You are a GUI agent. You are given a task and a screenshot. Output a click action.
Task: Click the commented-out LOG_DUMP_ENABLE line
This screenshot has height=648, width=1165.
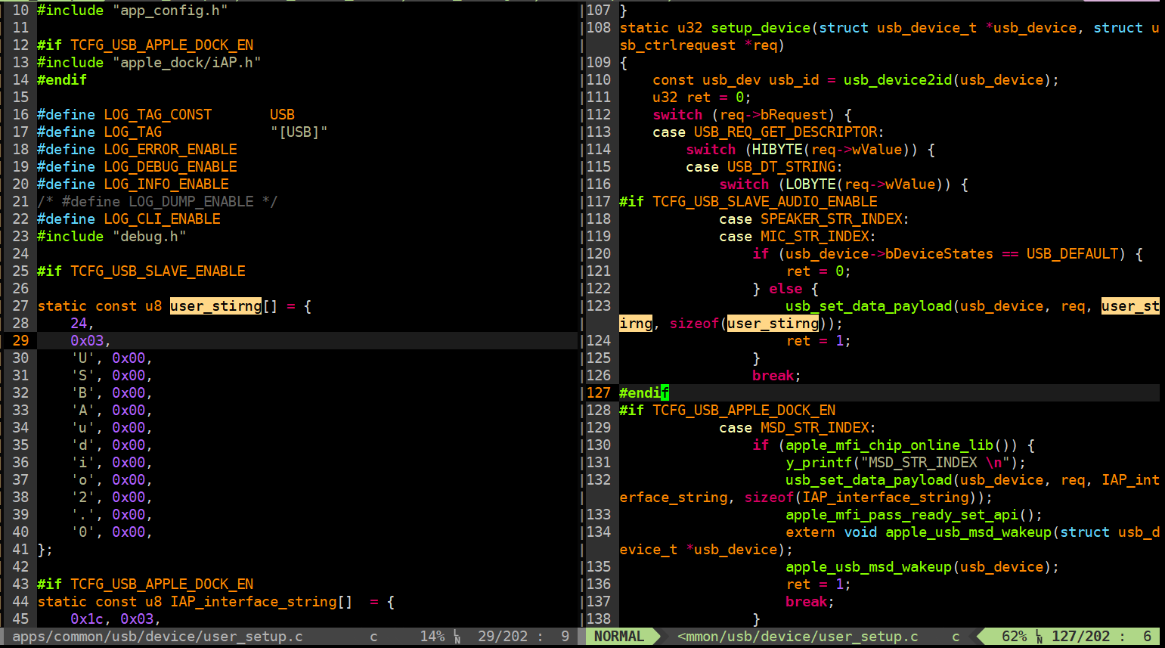tap(157, 202)
